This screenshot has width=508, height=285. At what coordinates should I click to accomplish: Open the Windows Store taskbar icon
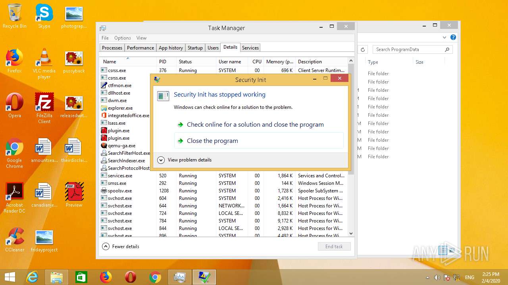[x=81, y=277]
